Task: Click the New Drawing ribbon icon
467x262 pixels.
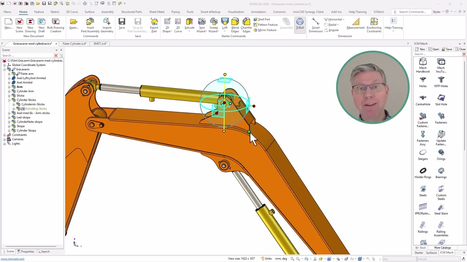Action: coord(30,25)
